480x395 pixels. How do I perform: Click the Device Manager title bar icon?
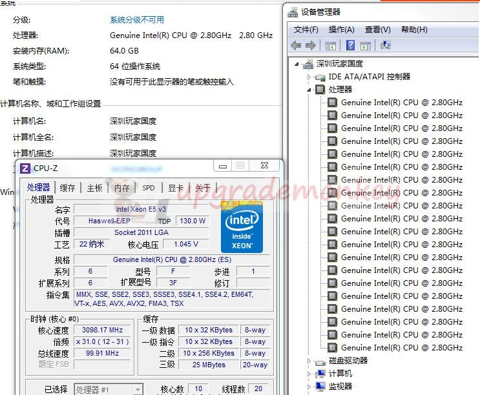pyautogui.click(x=293, y=12)
